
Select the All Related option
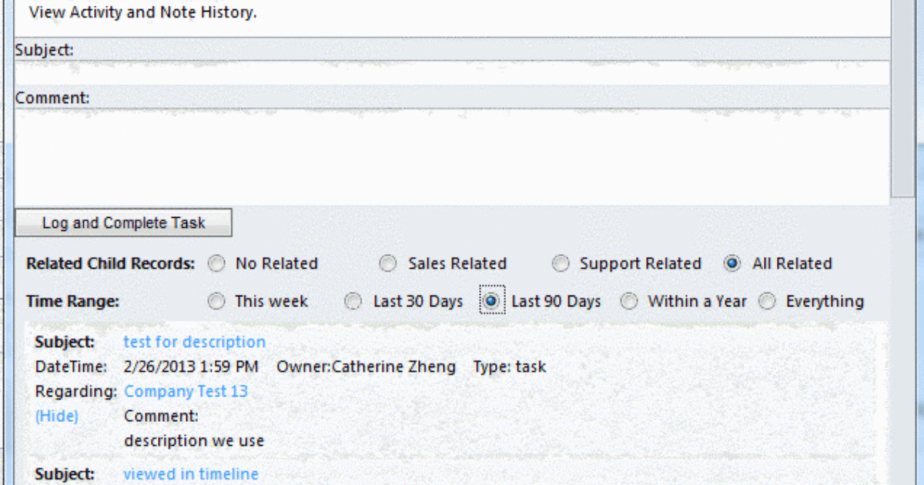coord(731,263)
